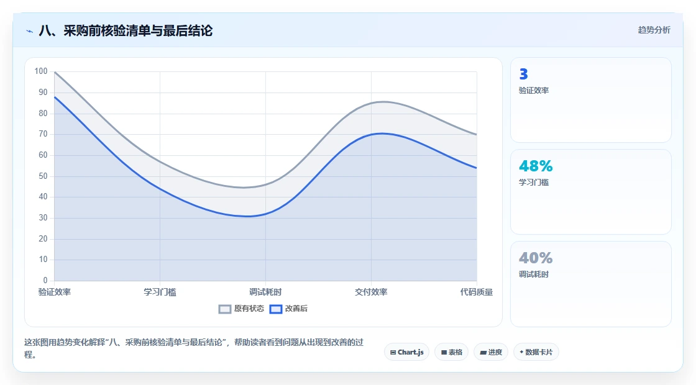Click the Chart.js tag icon
696x385 pixels.
[393, 353]
